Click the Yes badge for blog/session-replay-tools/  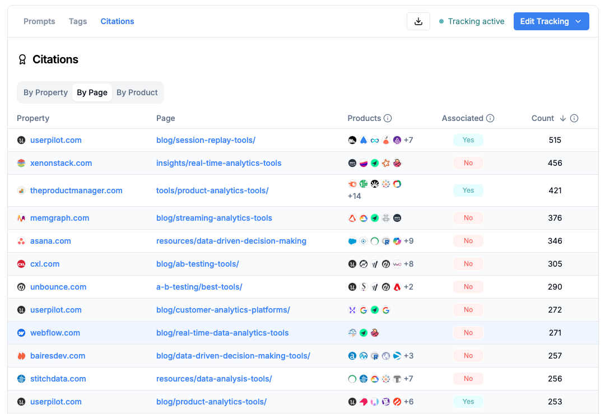pyautogui.click(x=468, y=140)
